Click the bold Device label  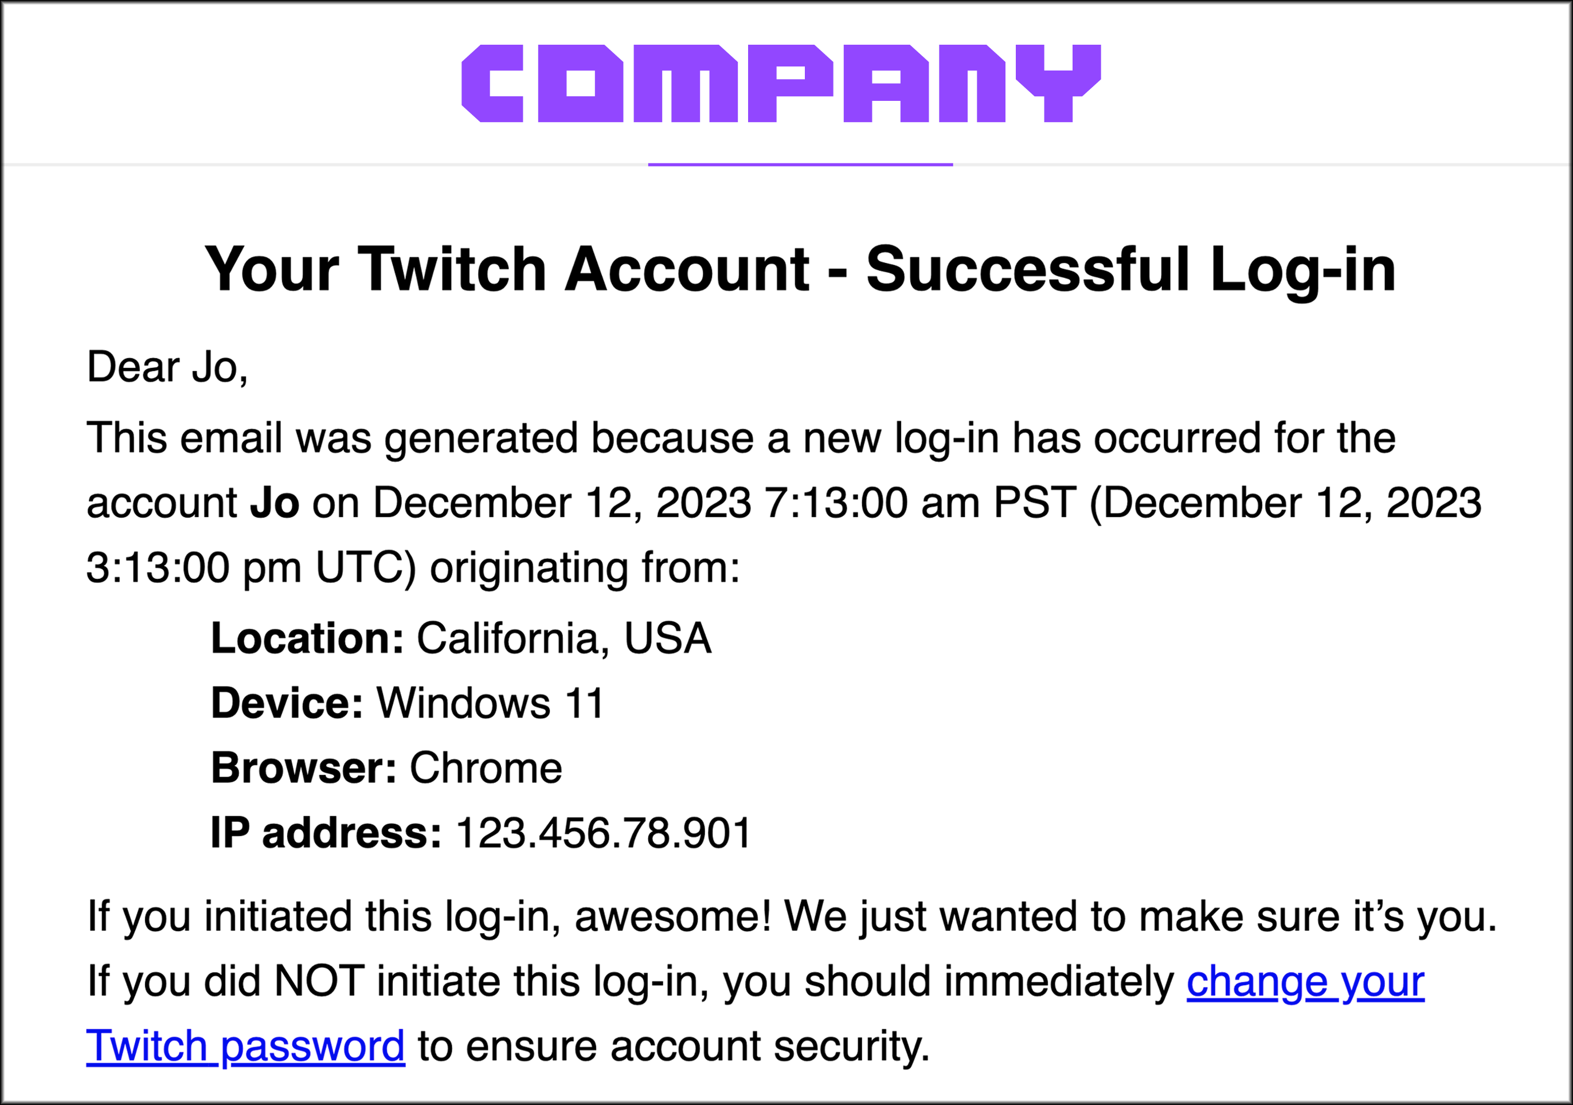click(x=287, y=703)
